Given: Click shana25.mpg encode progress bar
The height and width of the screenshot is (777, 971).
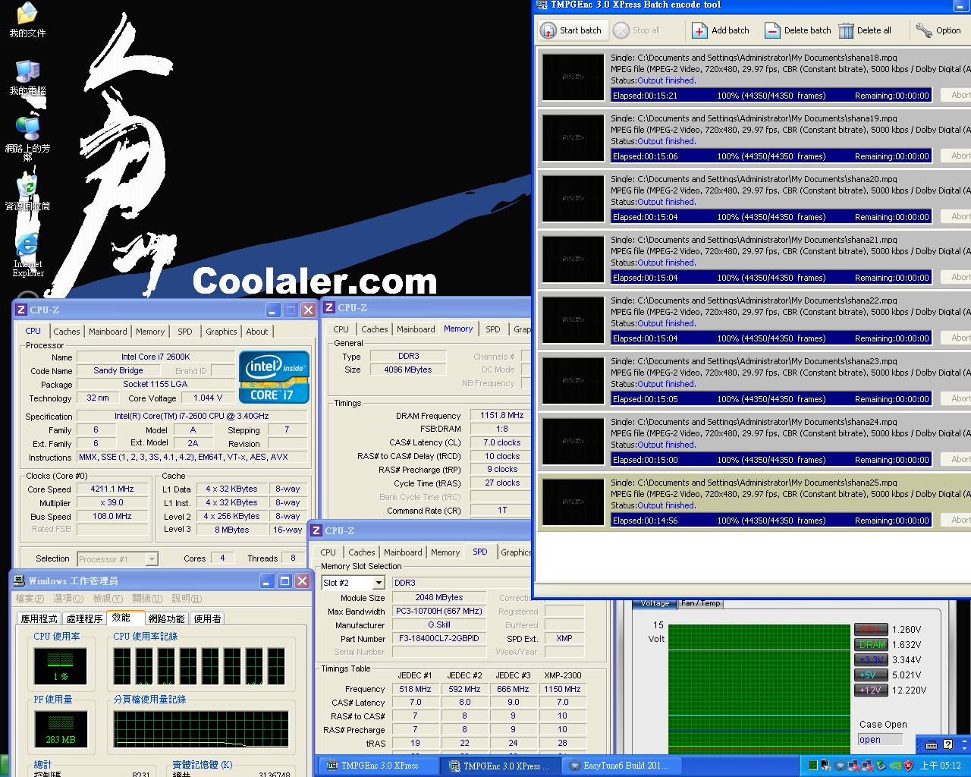Looking at the screenshot, I should [x=771, y=520].
